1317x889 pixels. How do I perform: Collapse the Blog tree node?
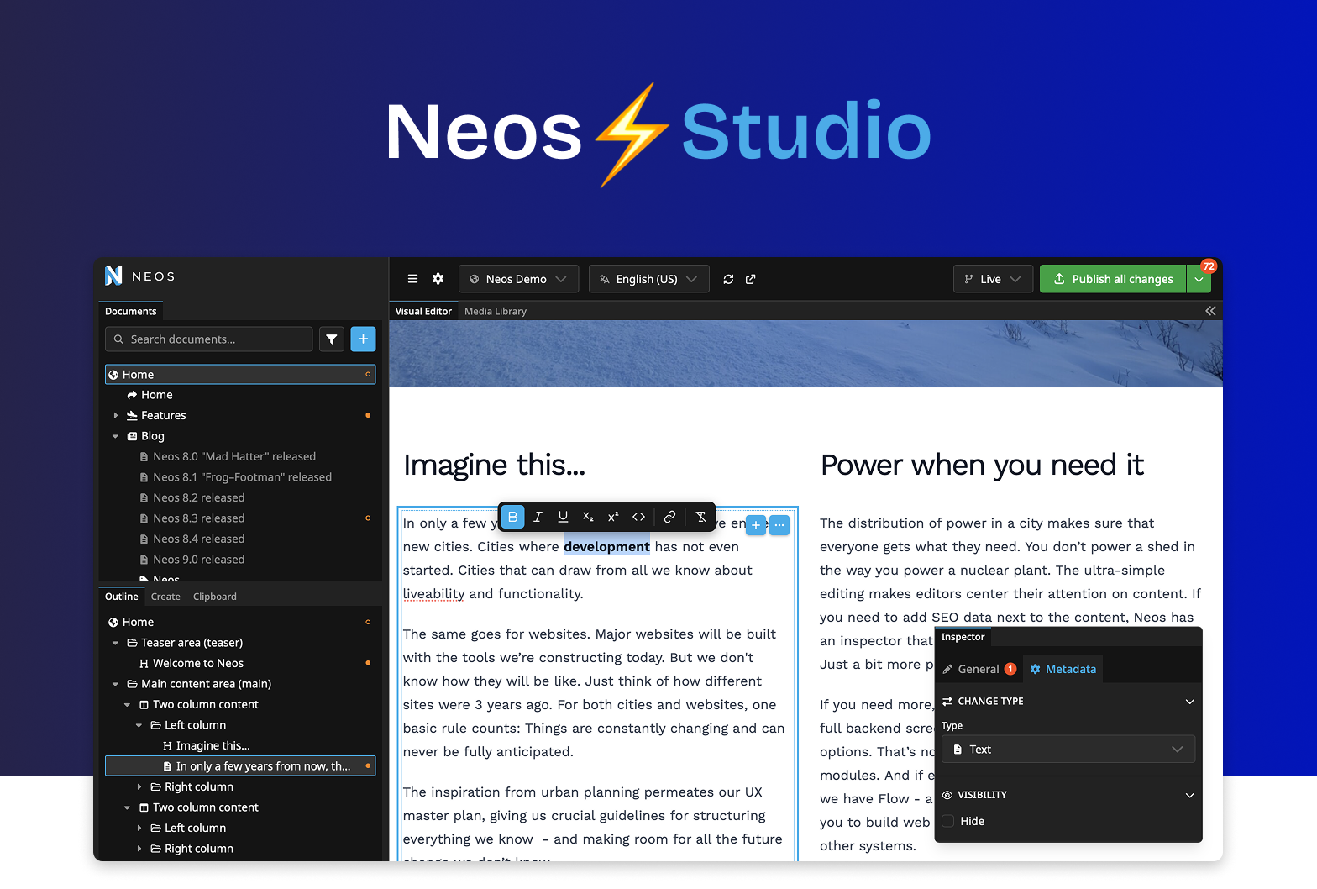(116, 436)
